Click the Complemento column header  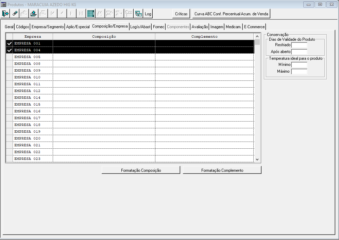[204, 36]
